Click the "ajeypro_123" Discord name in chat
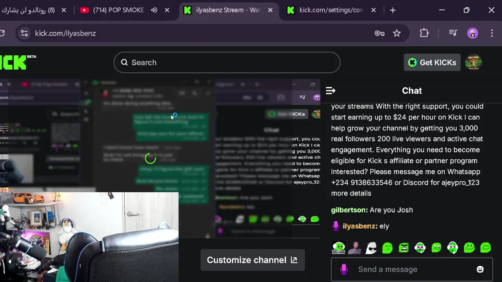502x282 pixels. (460, 183)
